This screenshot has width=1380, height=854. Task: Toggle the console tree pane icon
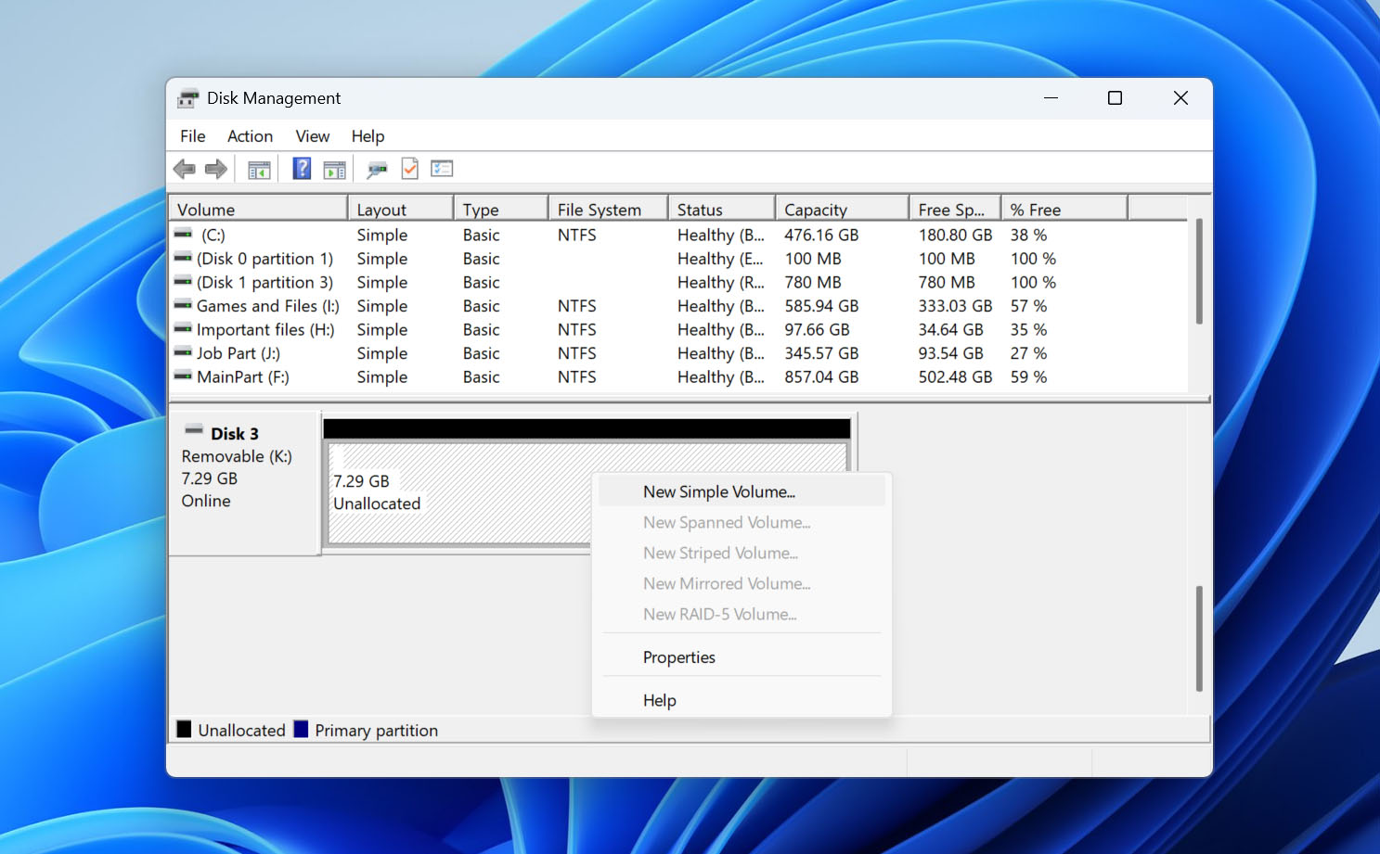259,170
